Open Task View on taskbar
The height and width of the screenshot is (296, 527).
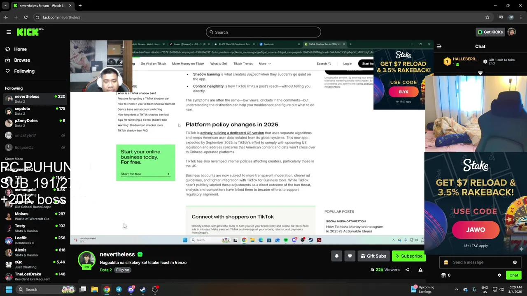click(83, 289)
